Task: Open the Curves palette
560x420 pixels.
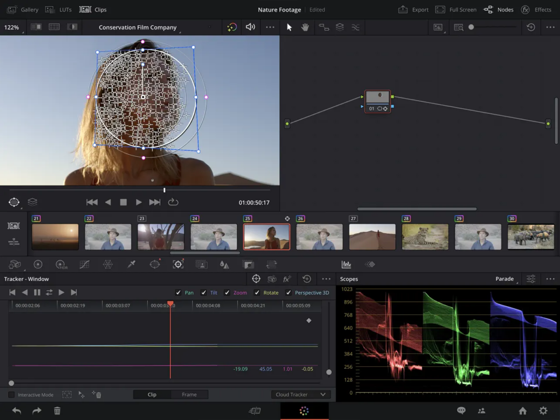Action: (85, 264)
